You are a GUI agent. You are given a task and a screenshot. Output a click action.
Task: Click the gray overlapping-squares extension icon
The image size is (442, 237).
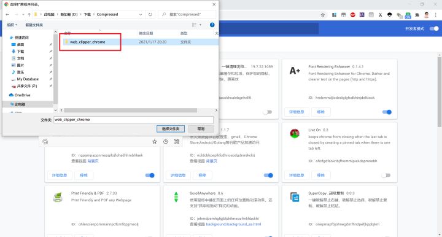pyautogui.click(x=399, y=15)
